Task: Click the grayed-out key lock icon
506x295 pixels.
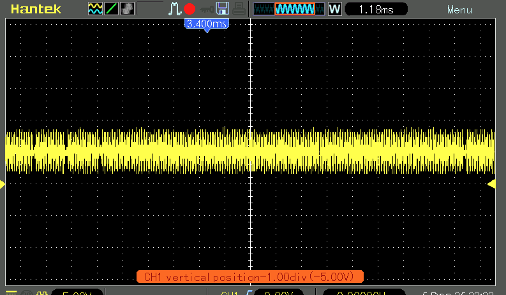Action: 205,9
